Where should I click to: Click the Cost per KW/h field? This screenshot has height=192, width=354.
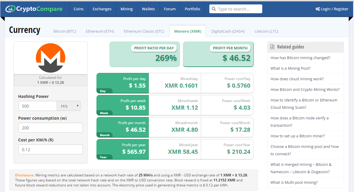tap(51, 149)
